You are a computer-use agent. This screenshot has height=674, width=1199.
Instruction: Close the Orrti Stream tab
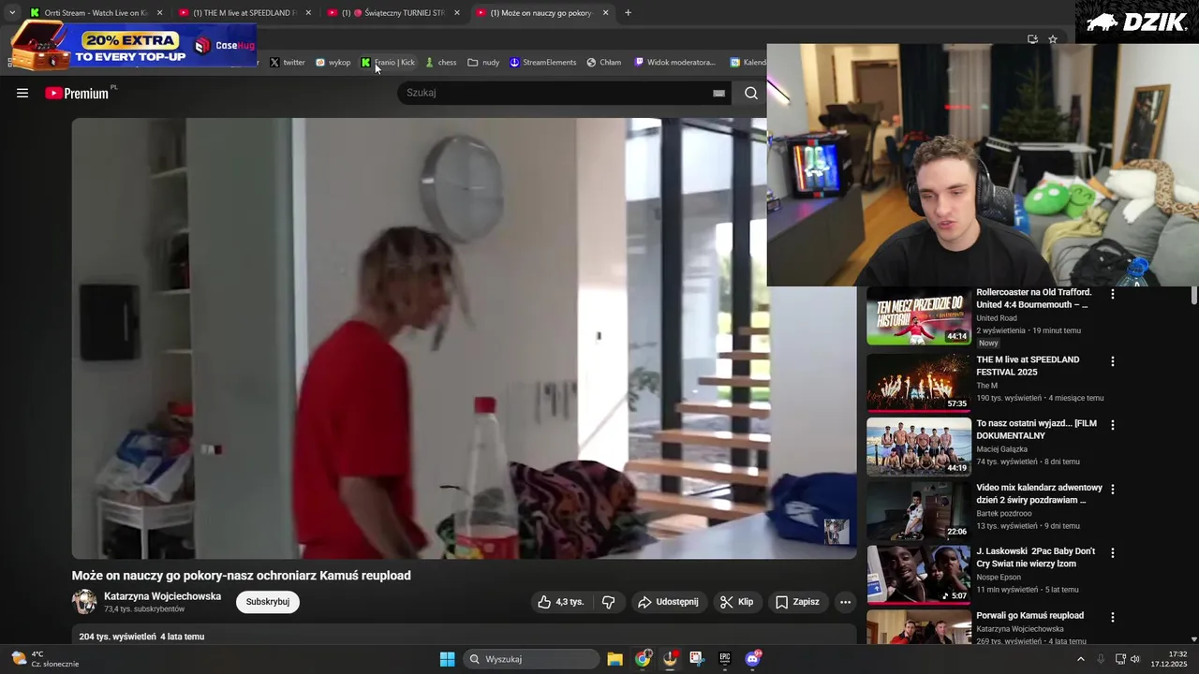[x=159, y=13]
